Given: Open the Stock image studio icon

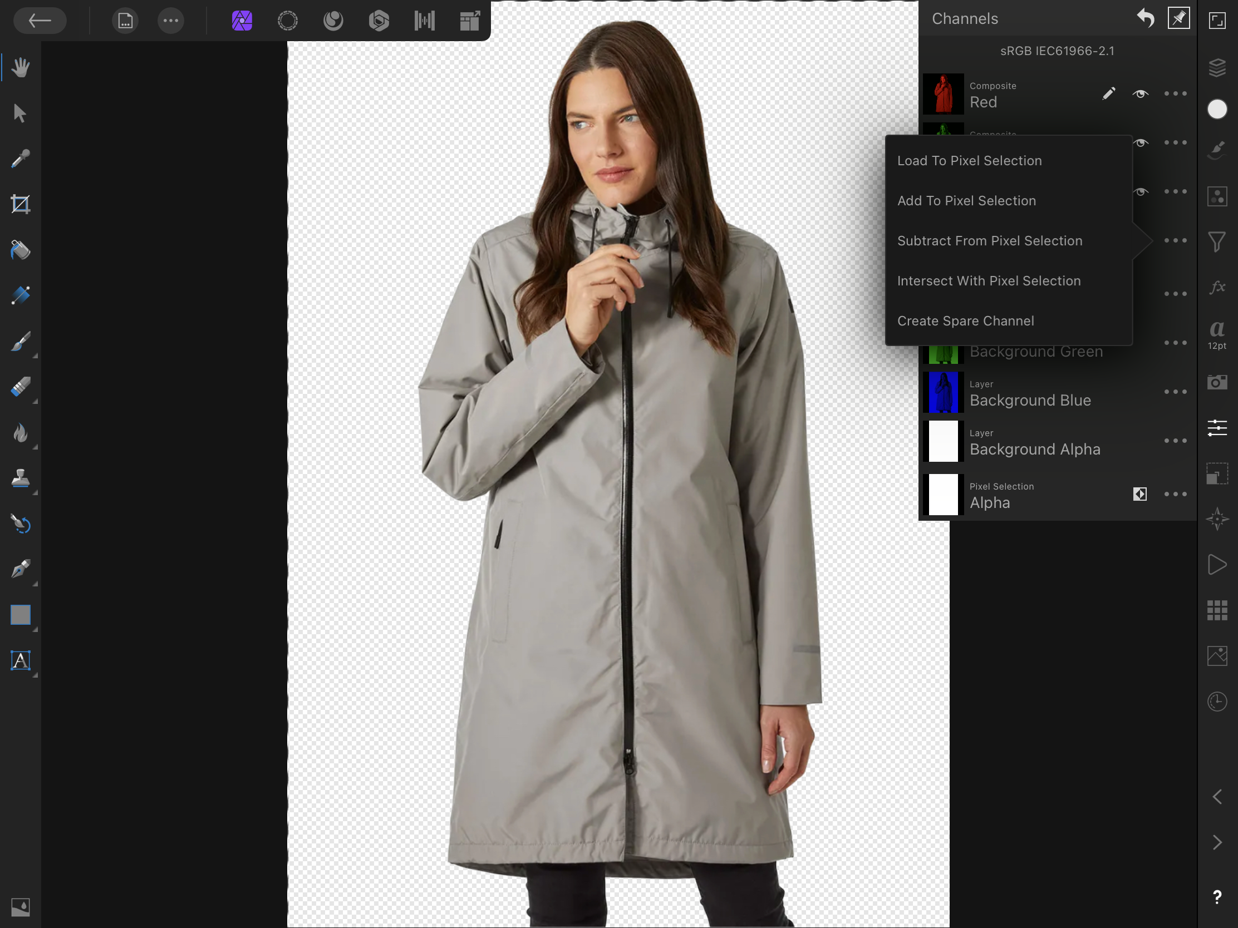Looking at the screenshot, I should tap(1217, 655).
